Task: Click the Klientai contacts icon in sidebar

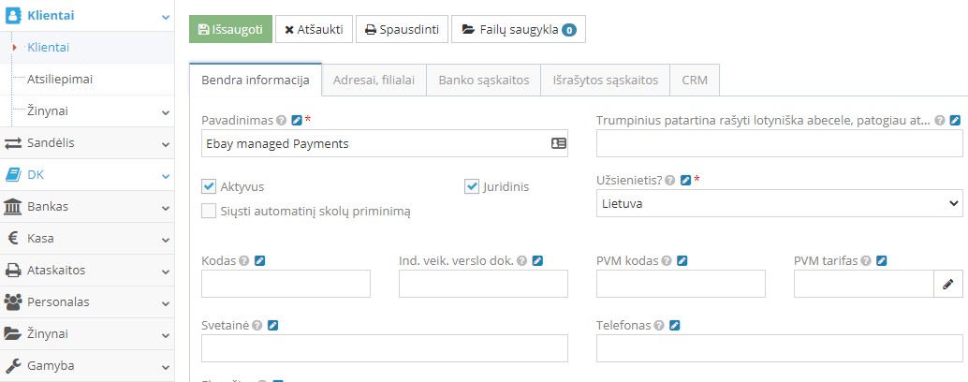Action: pos(13,15)
